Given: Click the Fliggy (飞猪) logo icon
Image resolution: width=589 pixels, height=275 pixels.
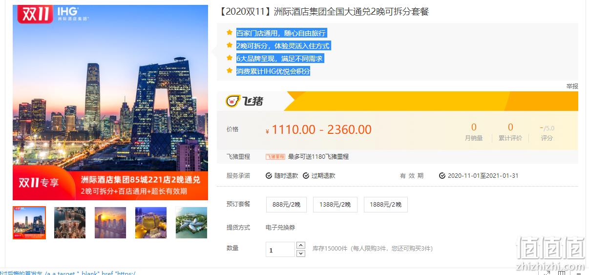Looking at the screenshot, I should [x=245, y=101].
